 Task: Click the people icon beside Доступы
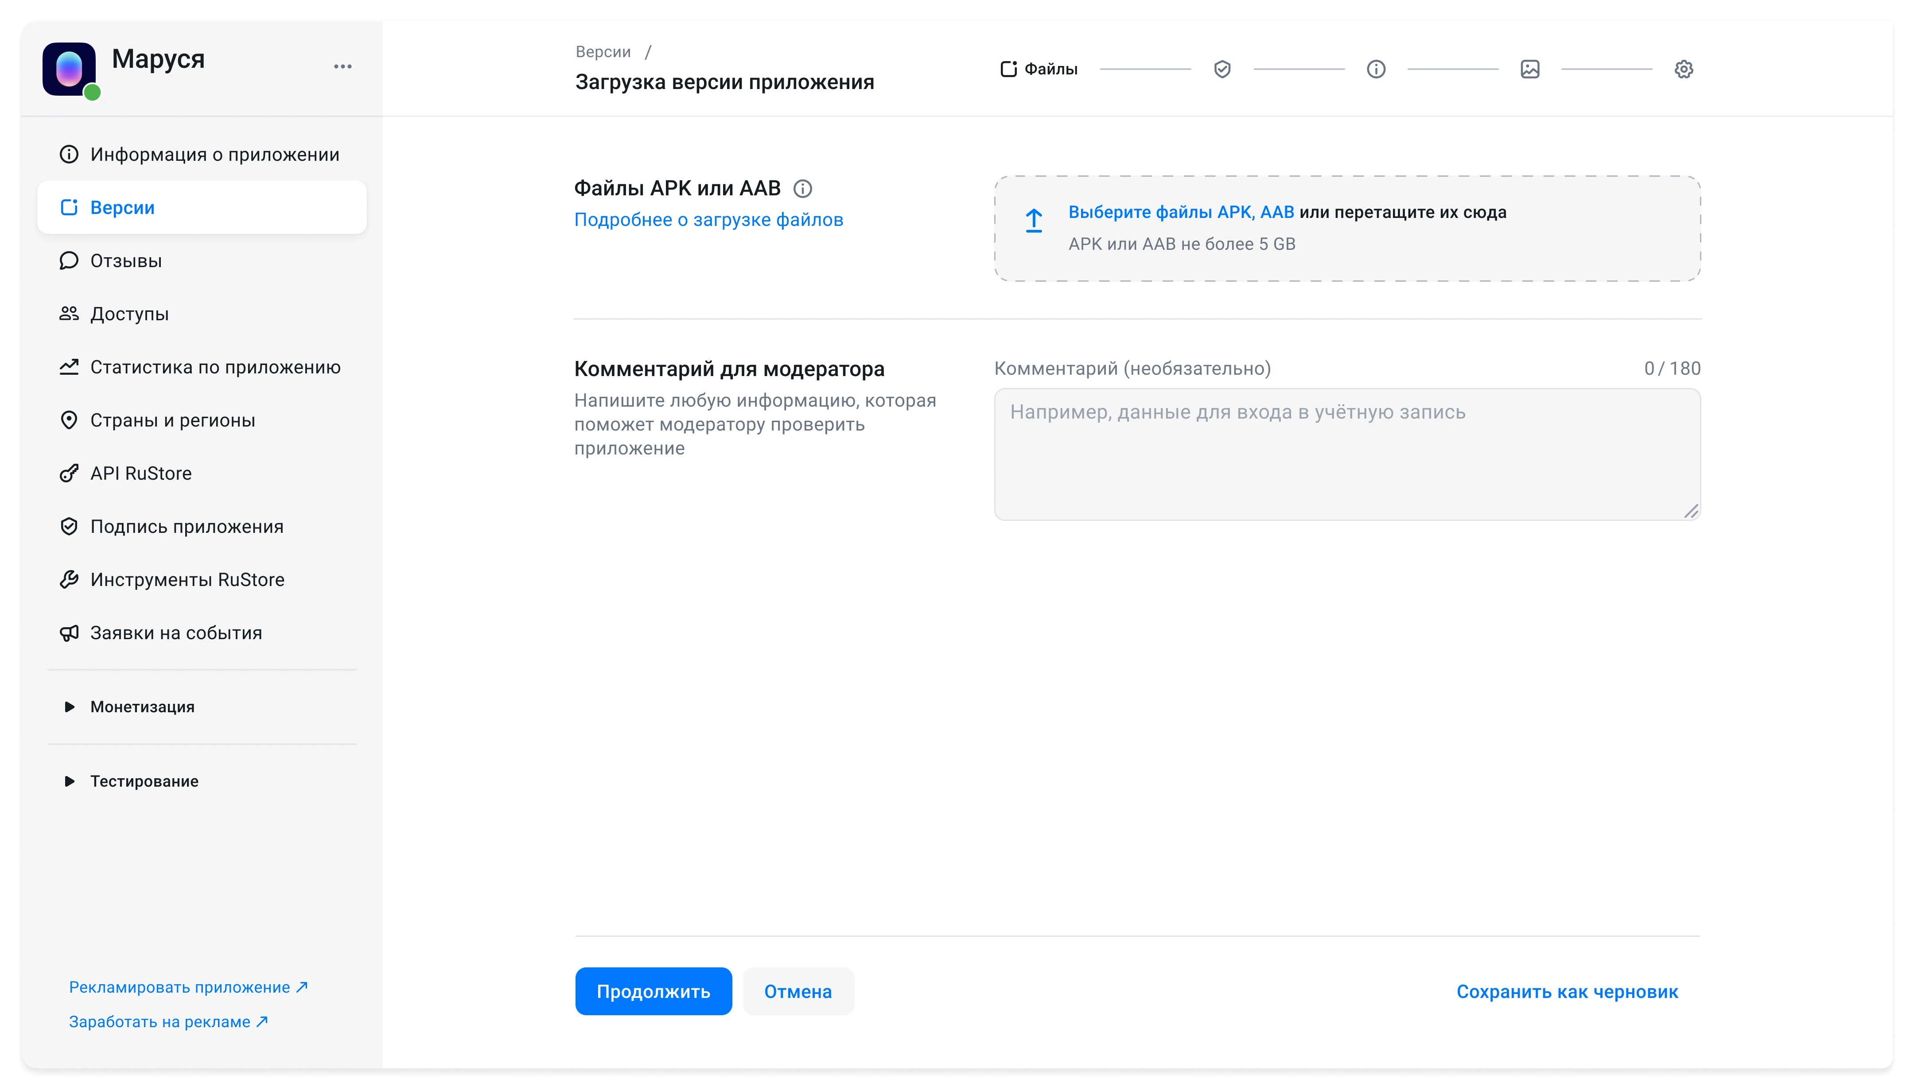pyautogui.click(x=69, y=313)
